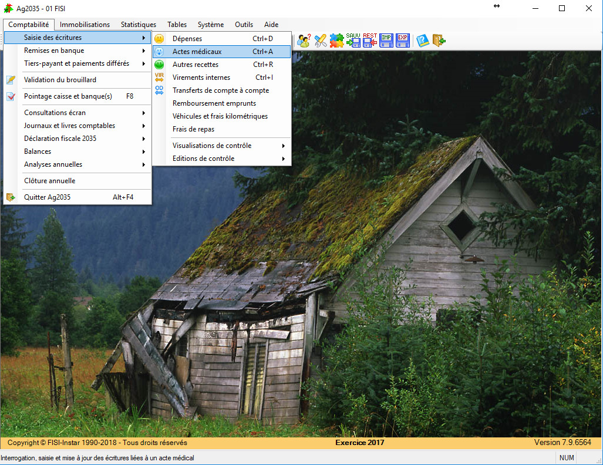This screenshot has height=465, width=603.
Task: Click the IMP import floppy icon
Action: pyautogui.click(x=386, y=40)
